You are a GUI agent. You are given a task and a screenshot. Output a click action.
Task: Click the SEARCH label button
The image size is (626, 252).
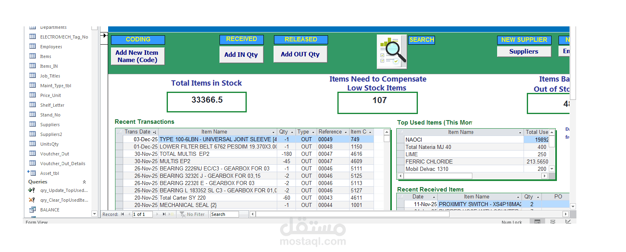pyautogui.click(x=422, y=40)
